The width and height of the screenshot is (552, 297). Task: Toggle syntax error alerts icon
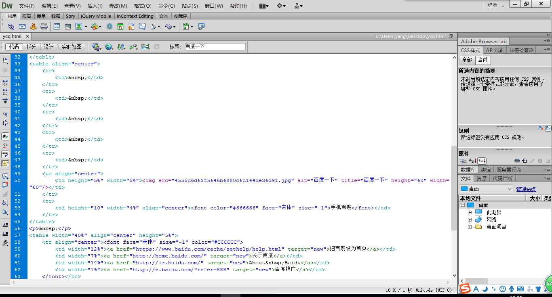pyautogui.click(x=5, y=163)
